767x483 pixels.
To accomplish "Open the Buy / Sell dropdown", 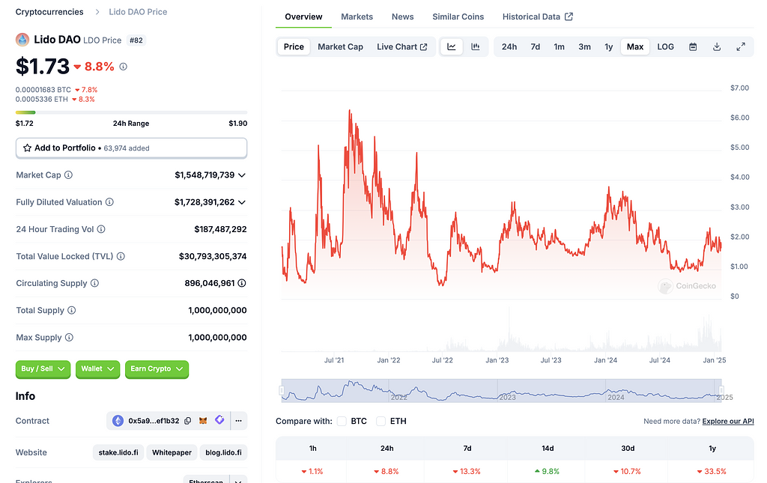I will (43, 368).
